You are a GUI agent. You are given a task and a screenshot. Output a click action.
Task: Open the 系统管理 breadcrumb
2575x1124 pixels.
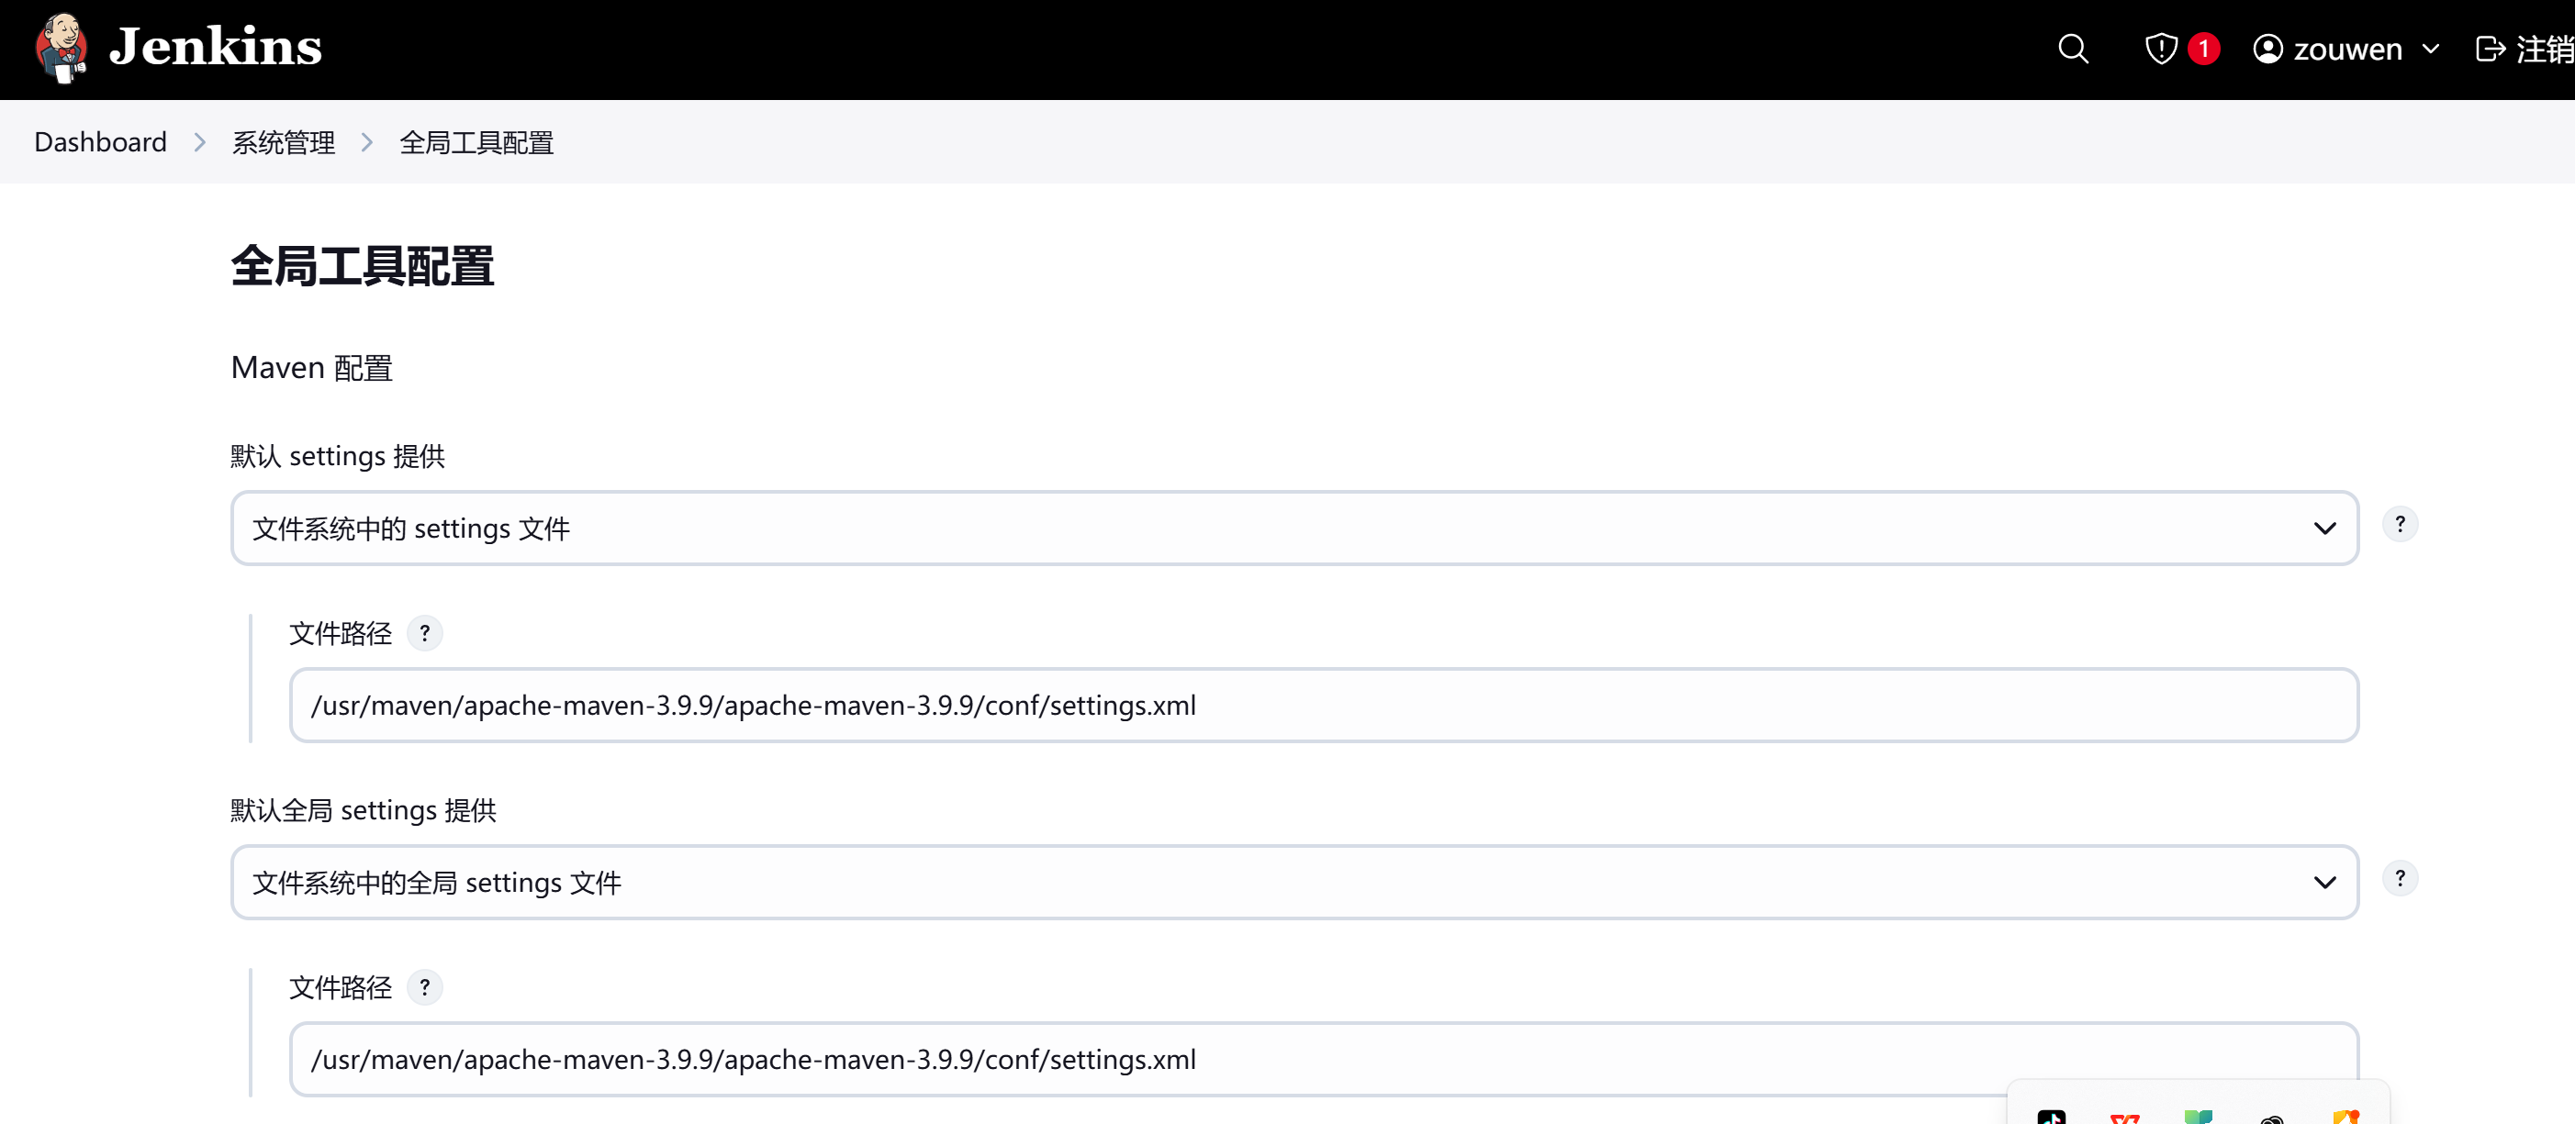click(284, 142)
